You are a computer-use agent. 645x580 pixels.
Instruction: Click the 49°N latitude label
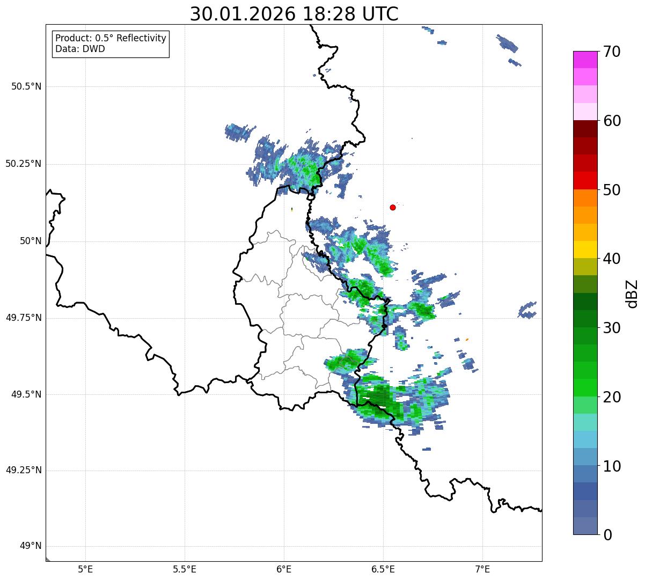[31, 546]
